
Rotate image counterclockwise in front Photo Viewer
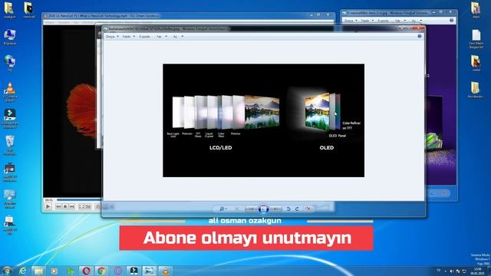coord(288,209)
